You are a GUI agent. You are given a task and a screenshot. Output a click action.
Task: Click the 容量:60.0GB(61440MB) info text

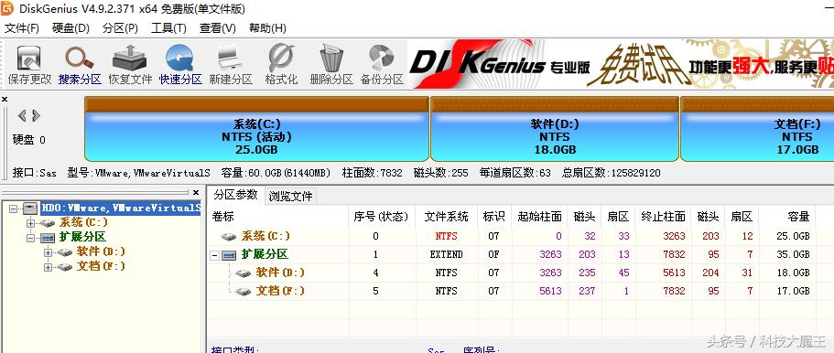tap(275, 173)
